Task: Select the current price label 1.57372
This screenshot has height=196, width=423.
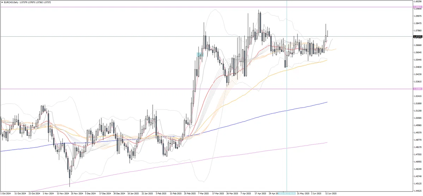Action: (x=417, y=36)
